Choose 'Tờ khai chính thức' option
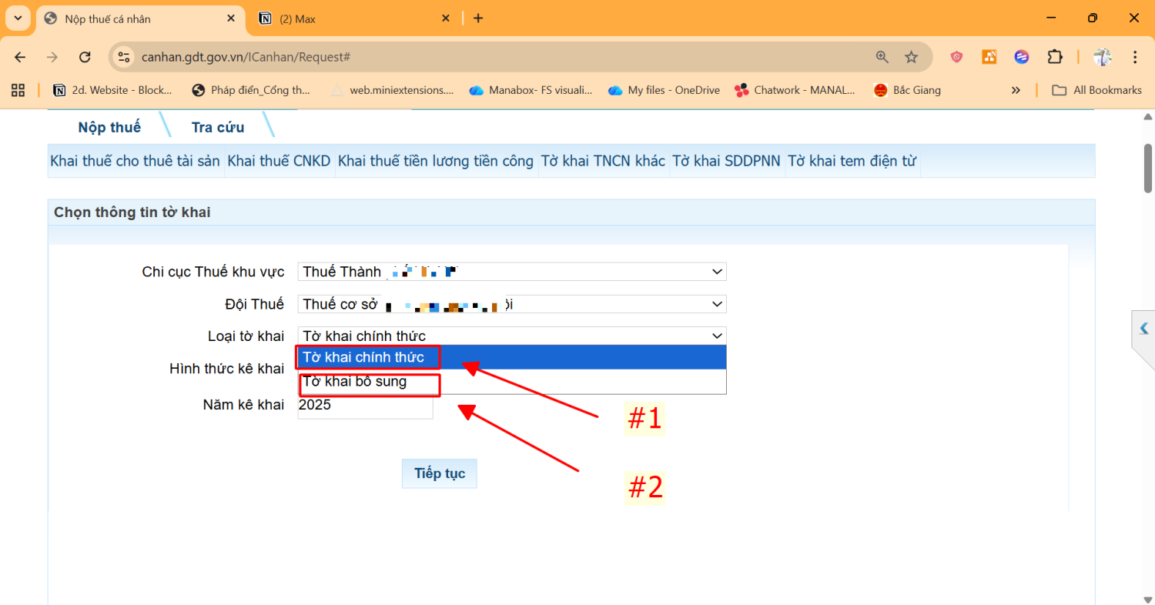Screen dimensions: 1155x605 point(363,357)
